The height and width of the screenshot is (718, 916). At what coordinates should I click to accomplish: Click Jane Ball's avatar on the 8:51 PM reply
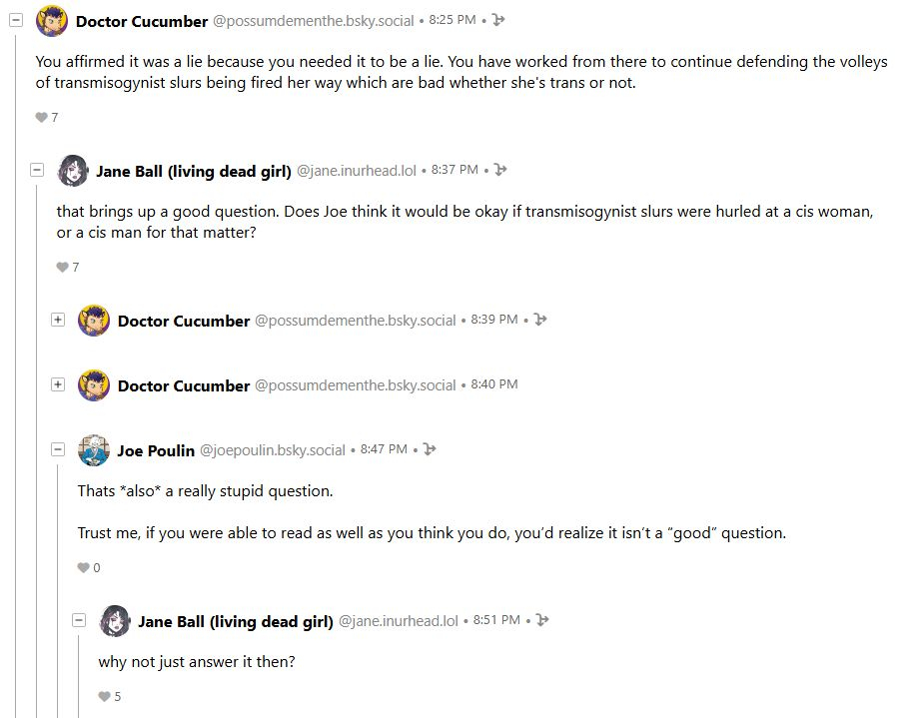(x=115, y=621)
